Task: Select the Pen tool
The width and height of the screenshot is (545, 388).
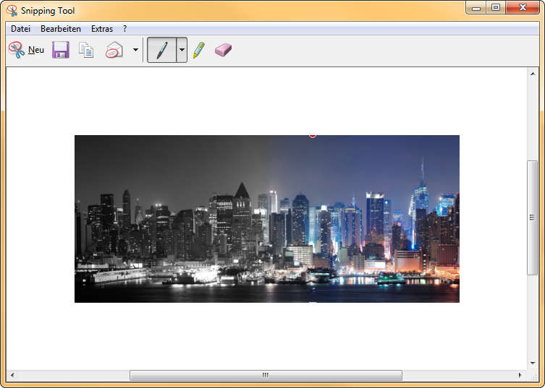Action: 161,50
